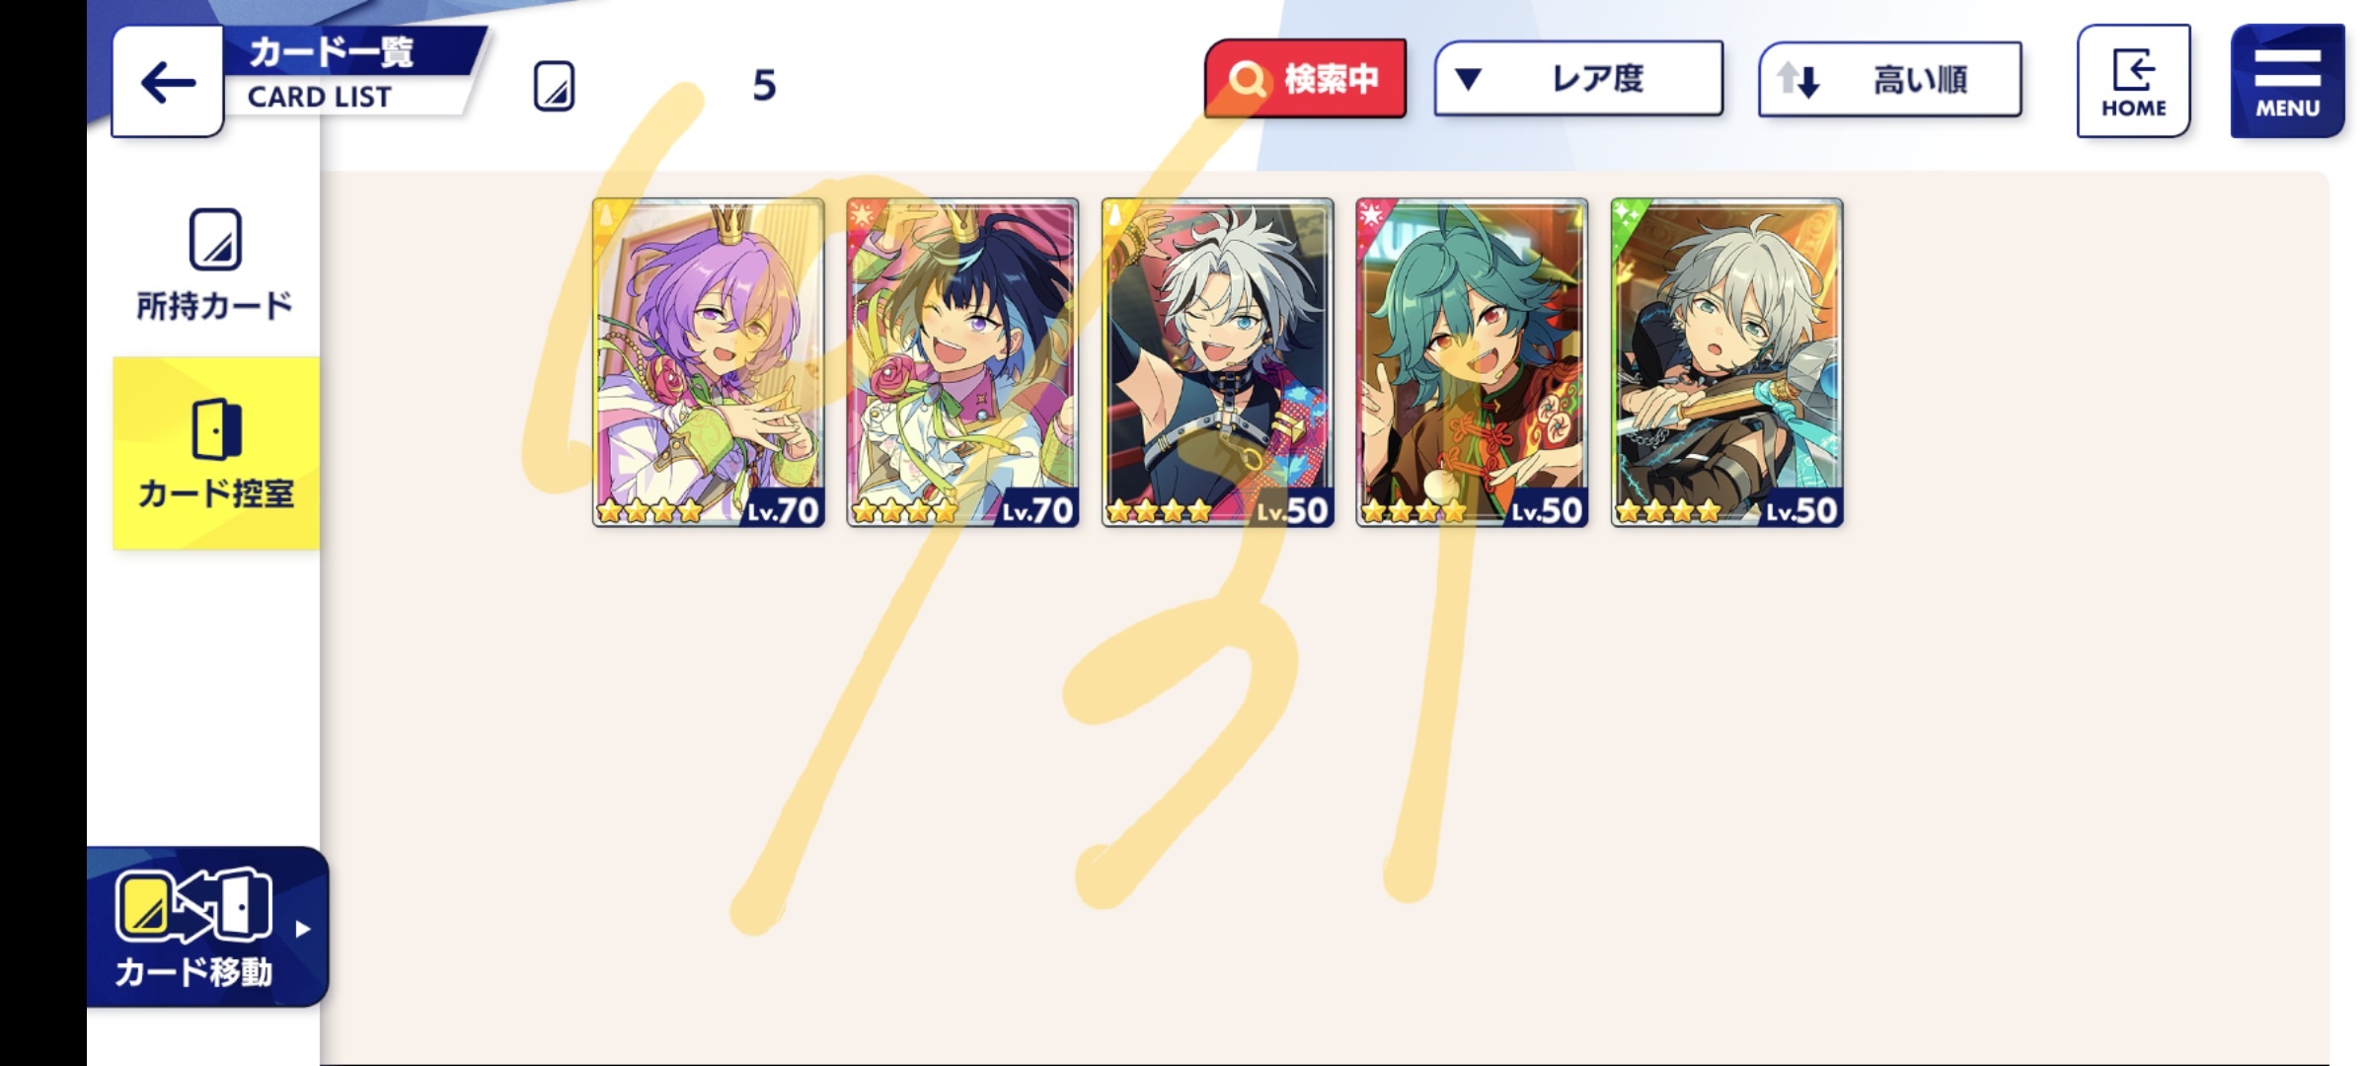Switch to 所持カード tab
Screen dimensions: 2369x1066
coord(215,265)
